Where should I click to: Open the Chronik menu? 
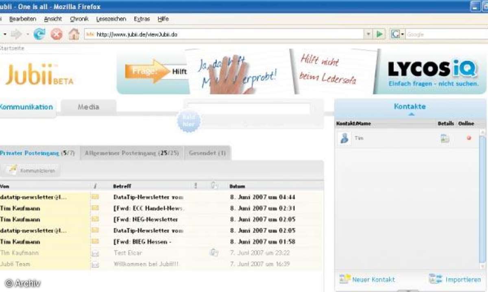click(79, 19)
